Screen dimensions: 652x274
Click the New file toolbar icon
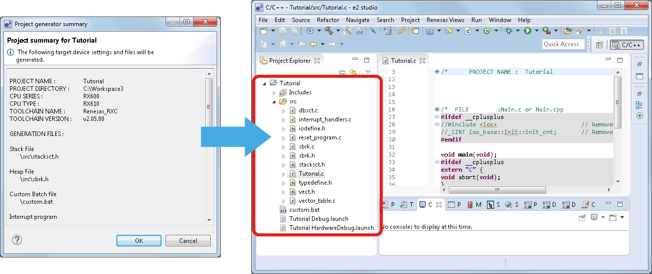(x=264, y=31)
